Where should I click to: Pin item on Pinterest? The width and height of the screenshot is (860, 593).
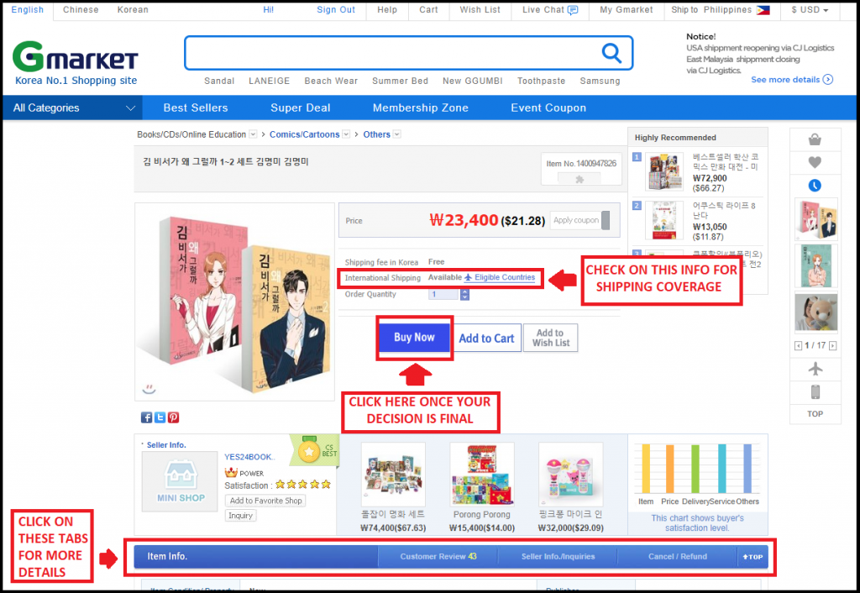click(173, 417)
